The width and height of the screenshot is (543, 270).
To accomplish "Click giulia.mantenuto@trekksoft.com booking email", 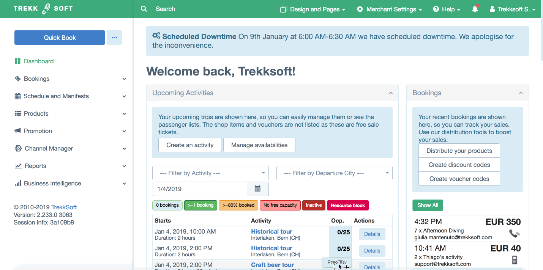I will 453,237.
